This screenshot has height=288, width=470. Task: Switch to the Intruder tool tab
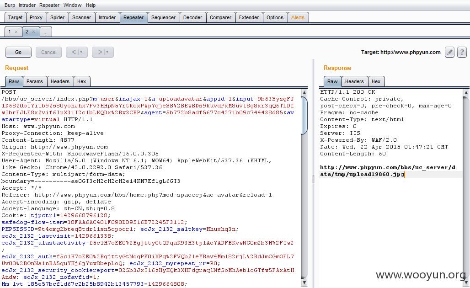point(107,17)
